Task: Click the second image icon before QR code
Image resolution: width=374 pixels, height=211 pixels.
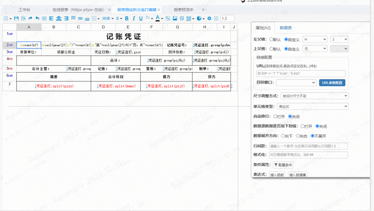Action: point(182,18)
